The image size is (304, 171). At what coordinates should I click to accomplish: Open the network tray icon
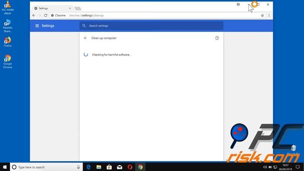pyautogui.click(x=275, y=167)
